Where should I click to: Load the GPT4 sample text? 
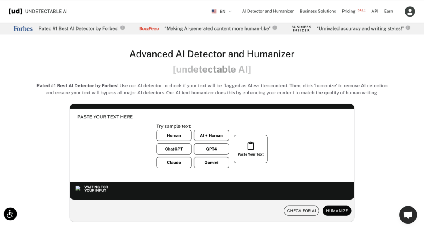[211, 149]
